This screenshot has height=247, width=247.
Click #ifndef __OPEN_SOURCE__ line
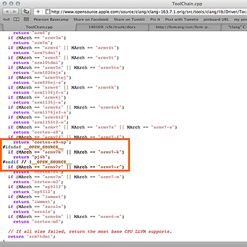click(33, 147)
